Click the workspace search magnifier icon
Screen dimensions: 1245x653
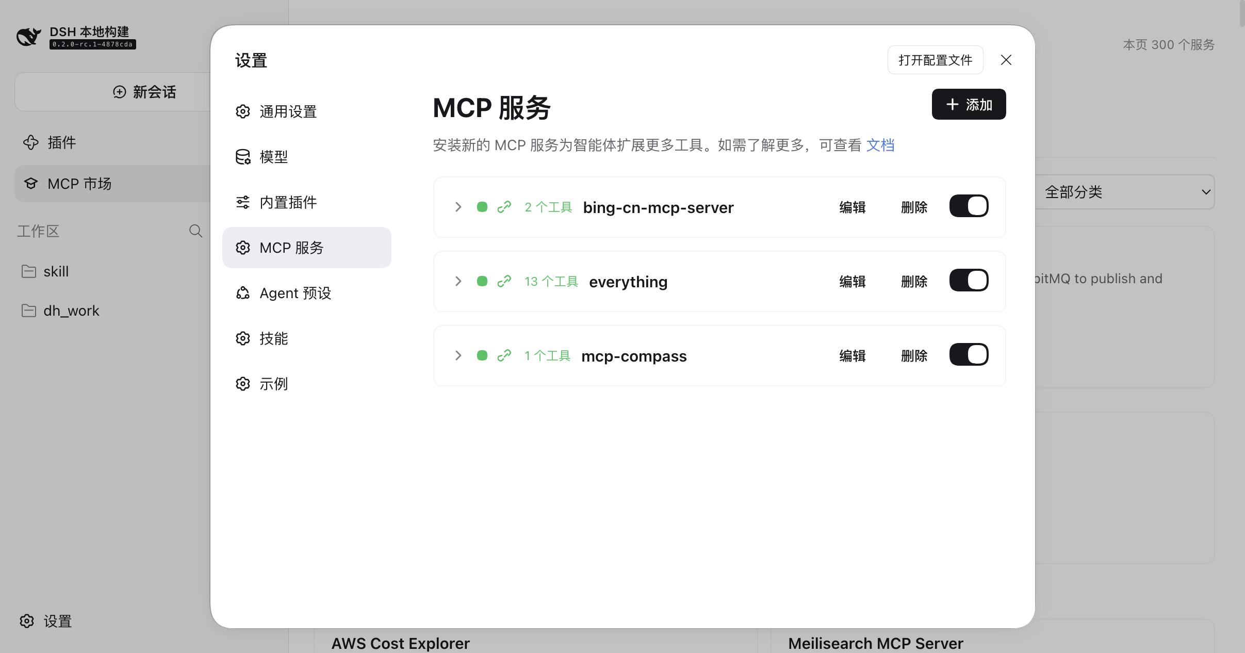point(195,231)
